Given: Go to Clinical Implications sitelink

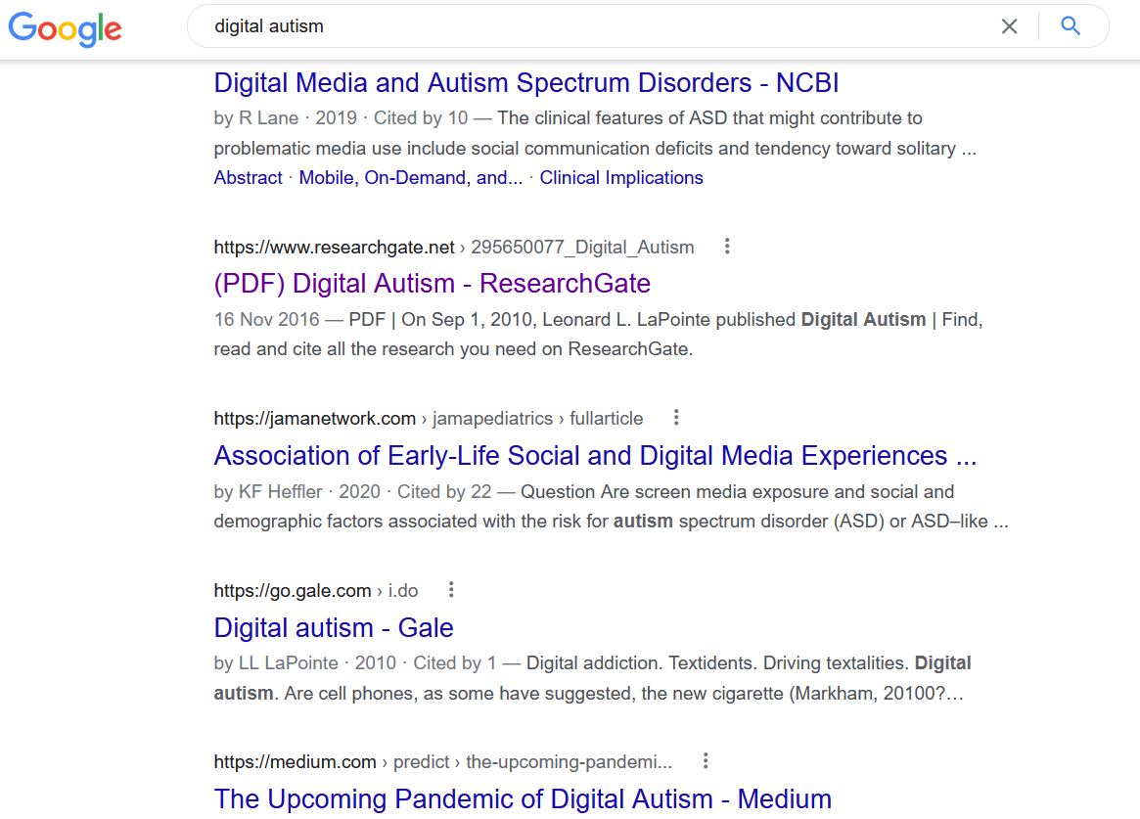Looking at the screenshot, I should (x=621, y=177).
